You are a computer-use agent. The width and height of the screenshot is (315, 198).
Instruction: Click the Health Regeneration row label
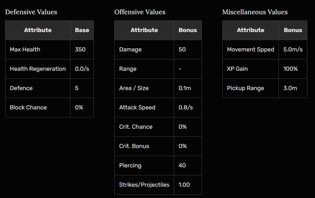pos(38,69)
